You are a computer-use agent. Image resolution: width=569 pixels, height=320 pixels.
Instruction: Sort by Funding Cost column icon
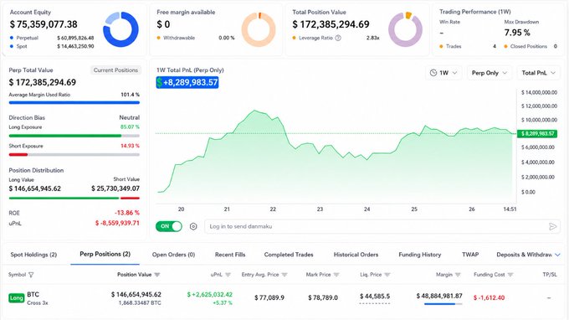[510, 275]
